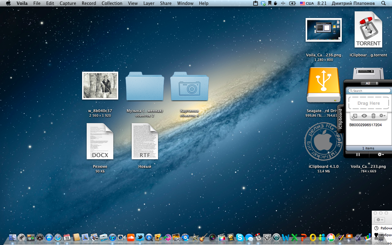Click the Spotlight magnifier in menu bar
Image resolution: width=392 pixels, height=245 pixels.
tap(383, 3)
